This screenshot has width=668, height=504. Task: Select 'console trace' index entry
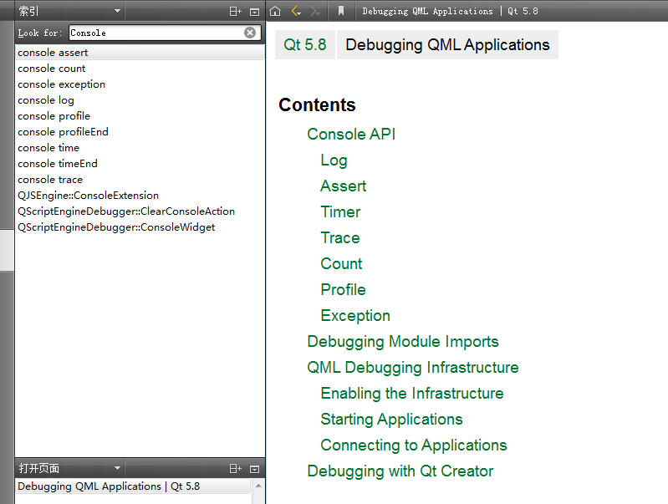pos(140,180)
